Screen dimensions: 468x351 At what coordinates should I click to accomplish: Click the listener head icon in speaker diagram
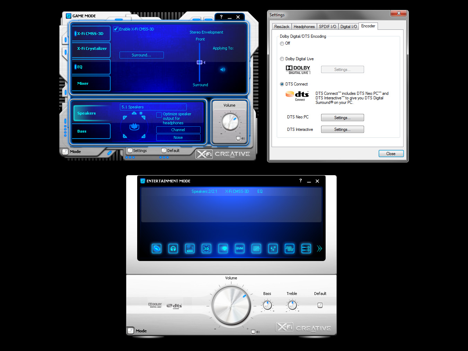(134, 127)
